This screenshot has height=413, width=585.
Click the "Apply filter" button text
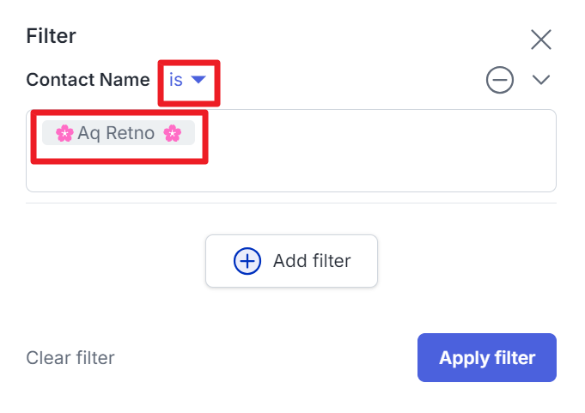(487, 358)
